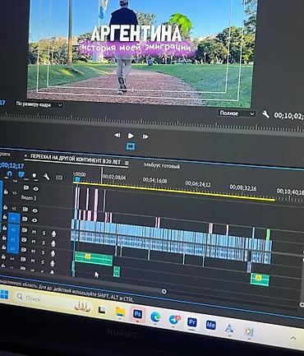Viewport: 304px width, 356px height.
Task: Lock the A1 track with its padlock
Action: pos(4,228)
